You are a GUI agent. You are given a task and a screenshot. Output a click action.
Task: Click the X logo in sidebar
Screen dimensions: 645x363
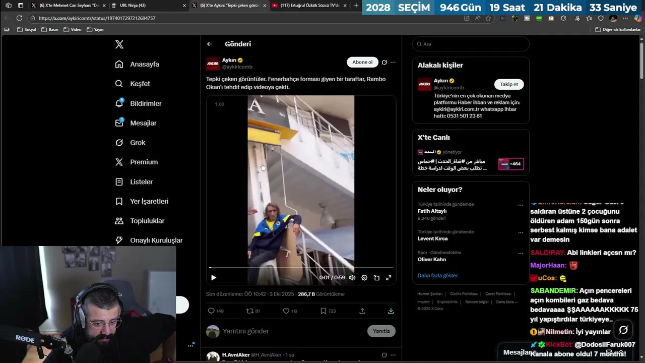119,44
